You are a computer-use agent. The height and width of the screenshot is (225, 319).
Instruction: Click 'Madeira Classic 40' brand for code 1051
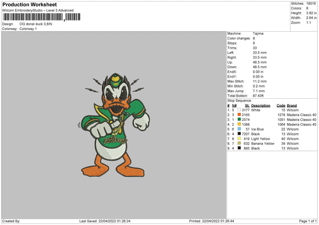click(x=301, y=119)
